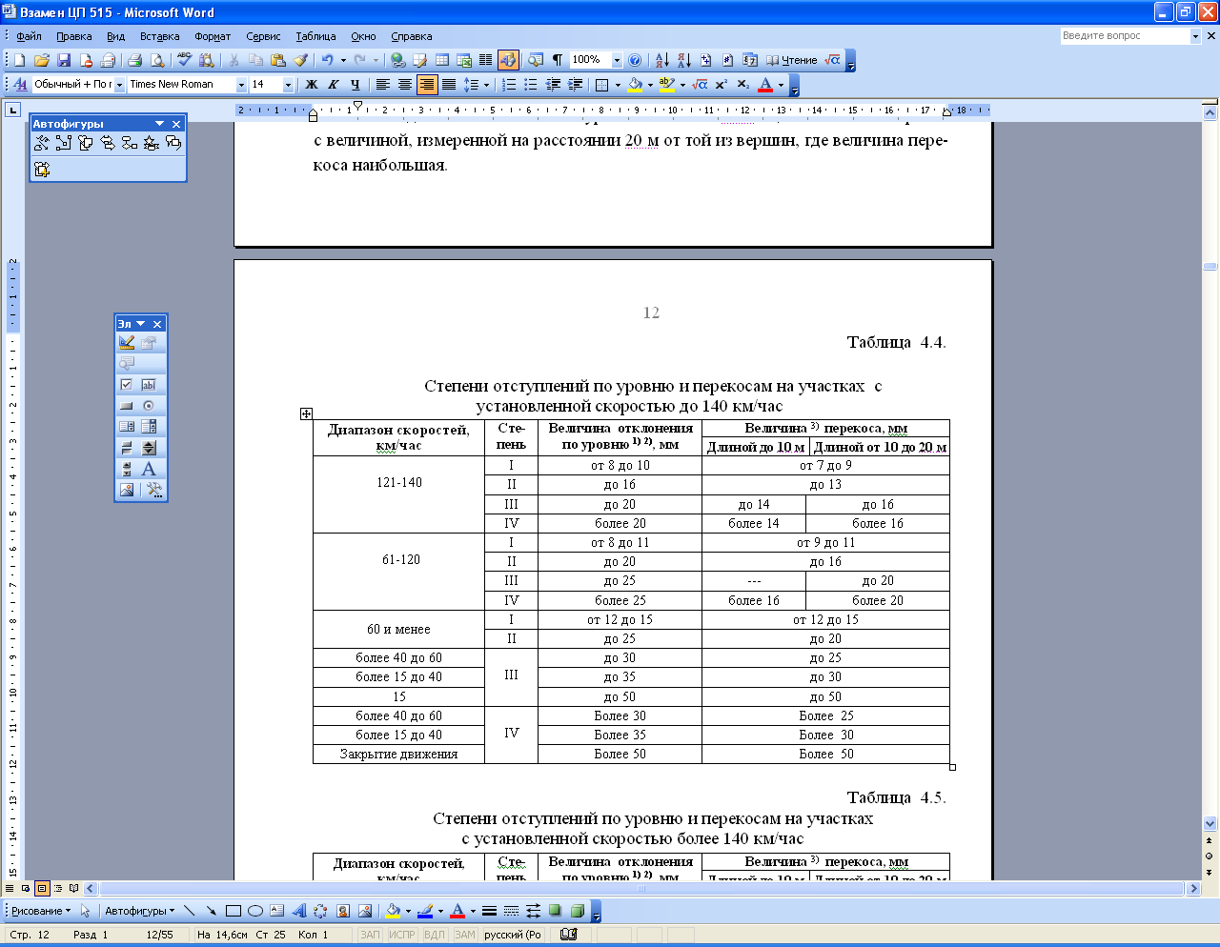Insert checkbox control from toolbox

[127, 385]
